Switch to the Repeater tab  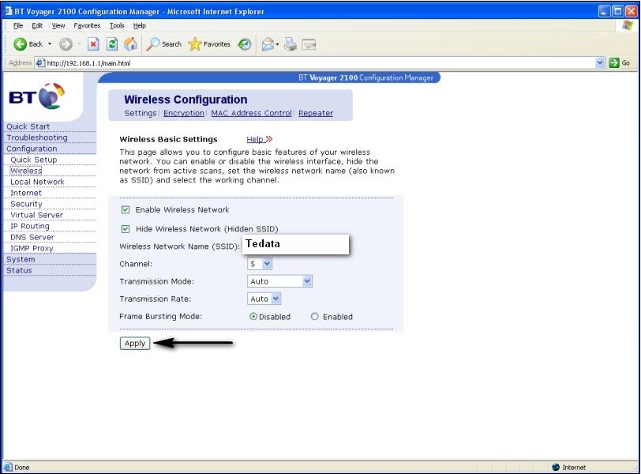(316, 113)
